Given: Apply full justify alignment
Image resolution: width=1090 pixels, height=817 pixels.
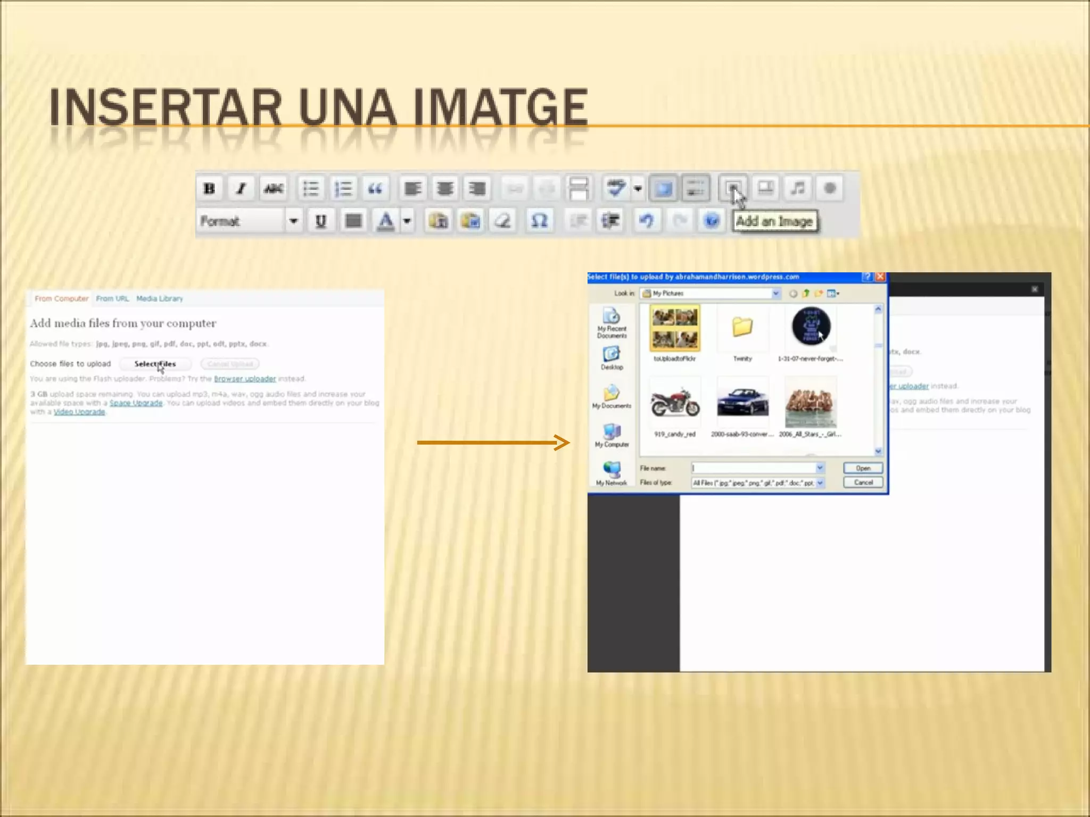Looking at the screenshot, I should coord(353,221).
